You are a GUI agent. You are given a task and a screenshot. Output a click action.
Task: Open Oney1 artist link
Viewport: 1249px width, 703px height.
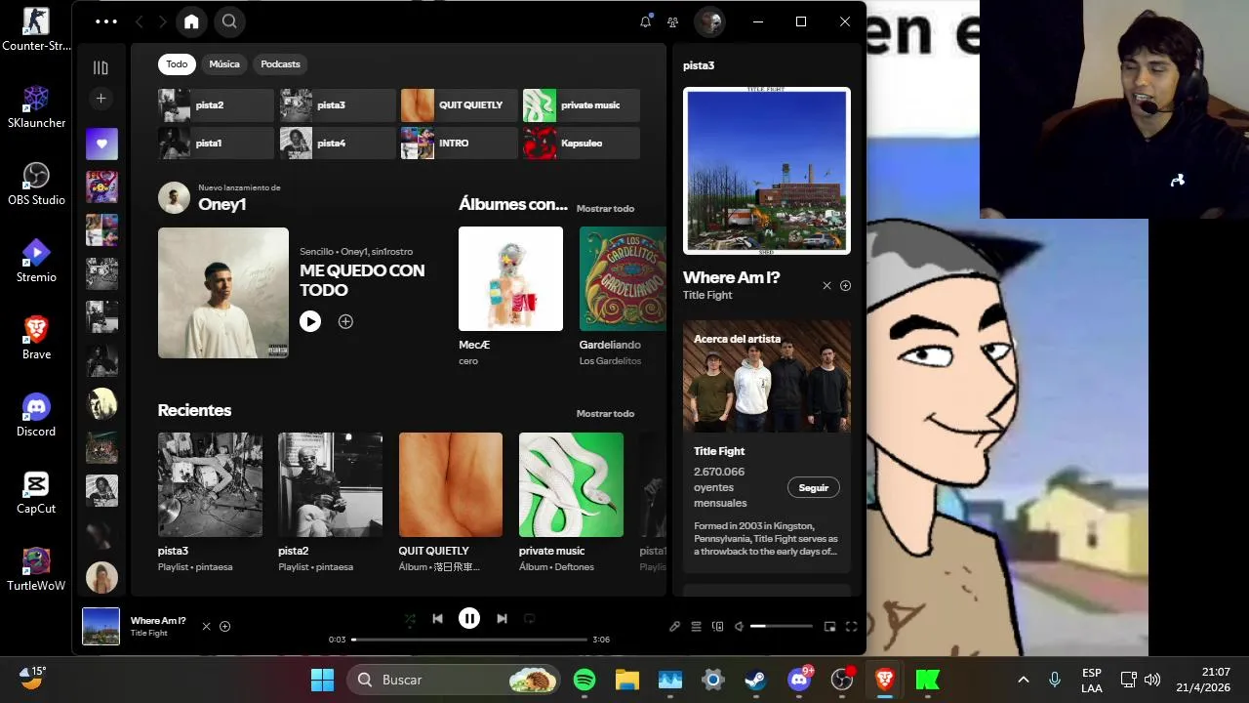(222, 204)
